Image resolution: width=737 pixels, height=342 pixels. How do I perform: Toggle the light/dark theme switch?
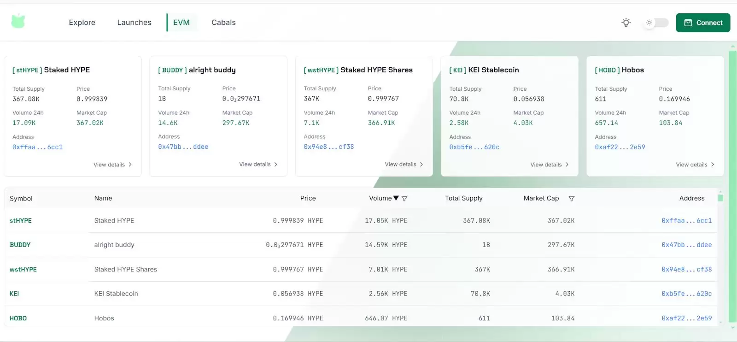coord(656,23)
